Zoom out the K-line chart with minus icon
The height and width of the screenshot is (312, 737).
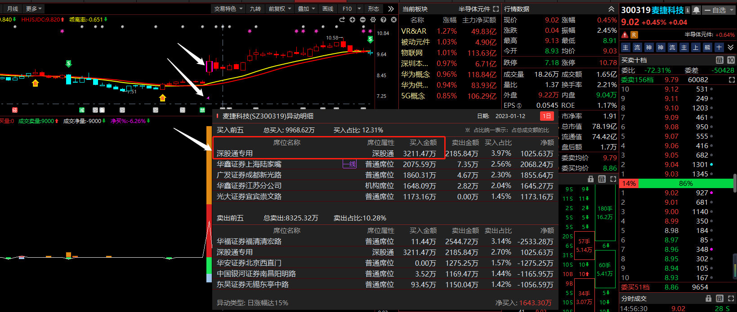click(362, 20)
